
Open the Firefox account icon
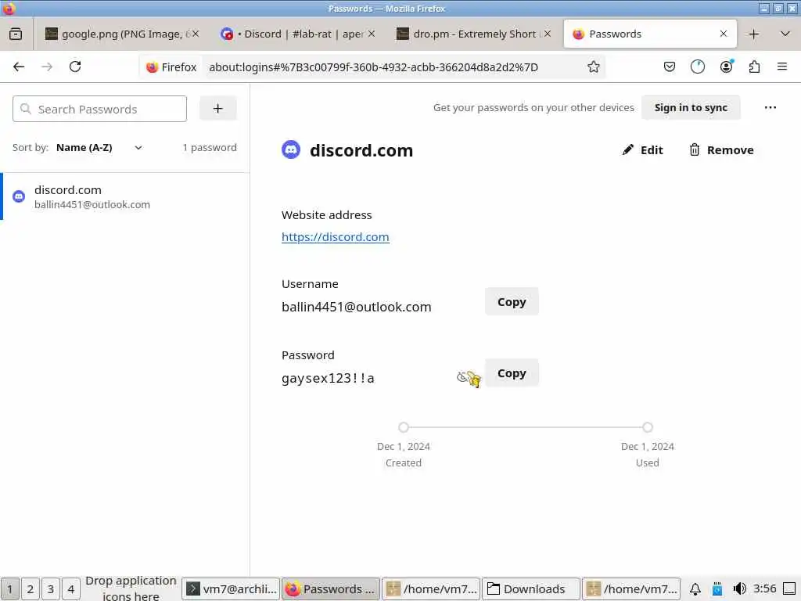[x=726, y=67]
